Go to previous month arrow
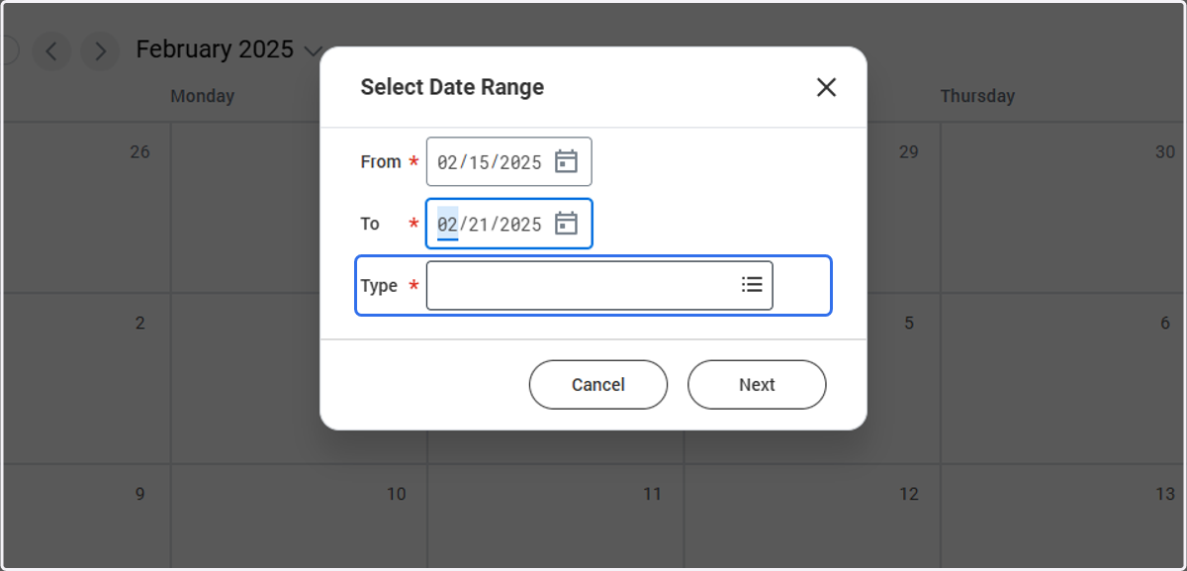 tap(51, 50)
